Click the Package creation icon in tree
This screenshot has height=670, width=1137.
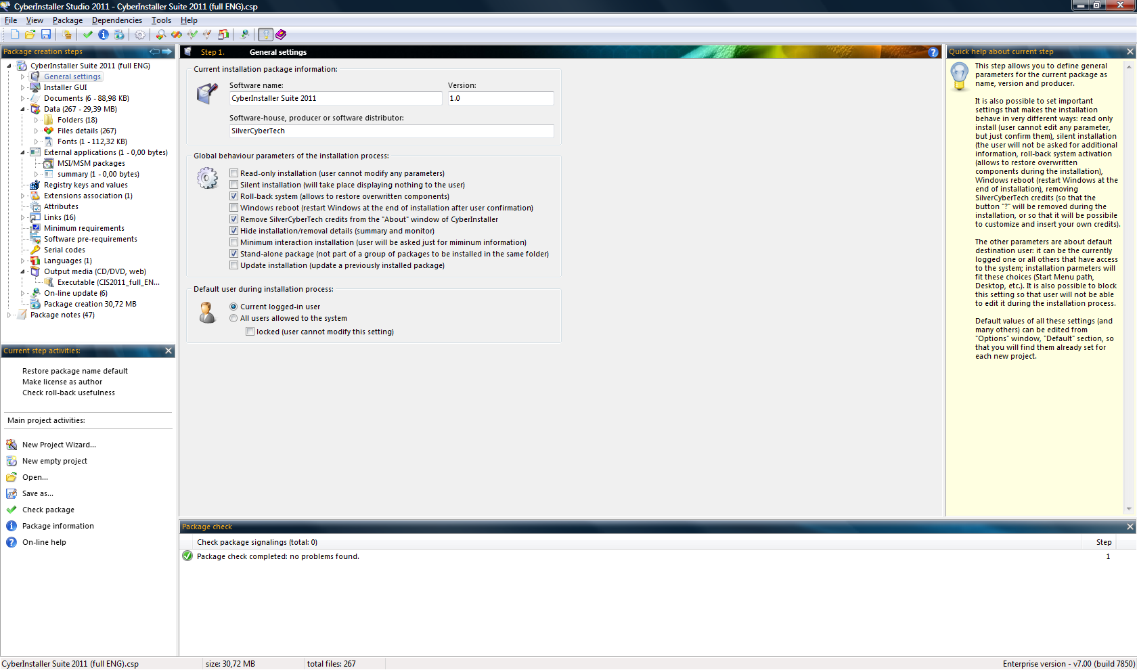click(x=35, y=304)
